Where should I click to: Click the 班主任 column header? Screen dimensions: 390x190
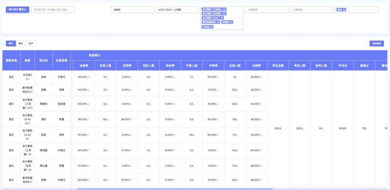point(44,60)
